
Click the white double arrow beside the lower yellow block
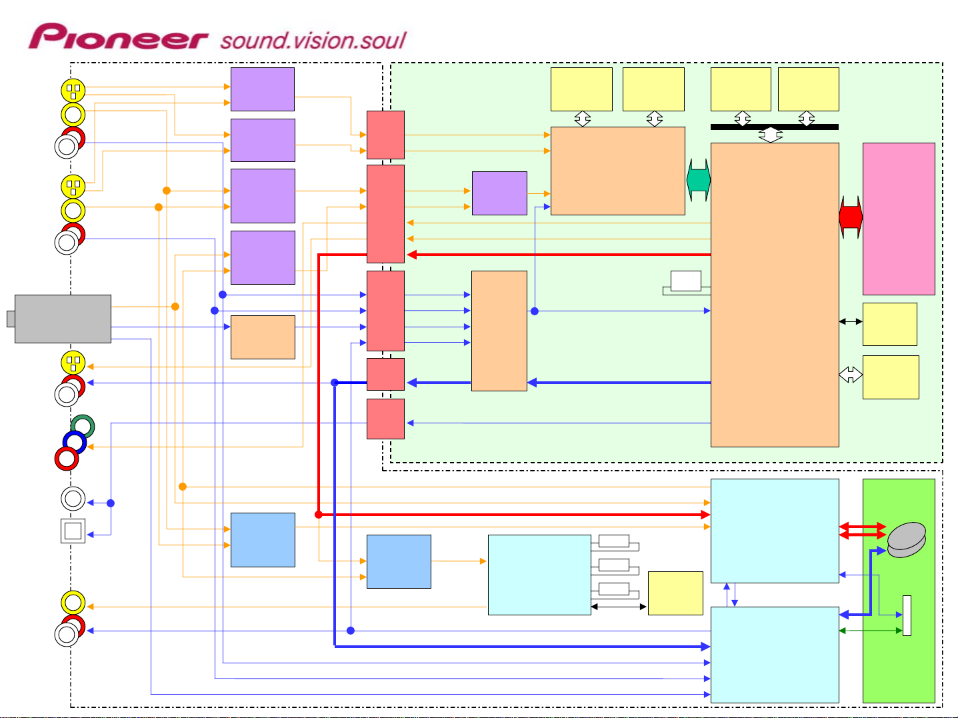(x=851, y=375)
